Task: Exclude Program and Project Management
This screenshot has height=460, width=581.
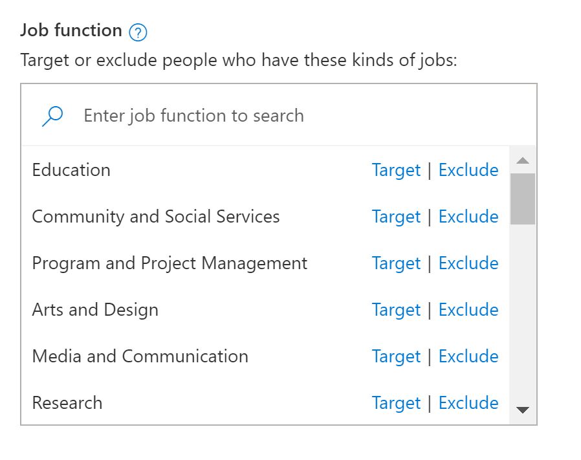Action: coord(468,263)
